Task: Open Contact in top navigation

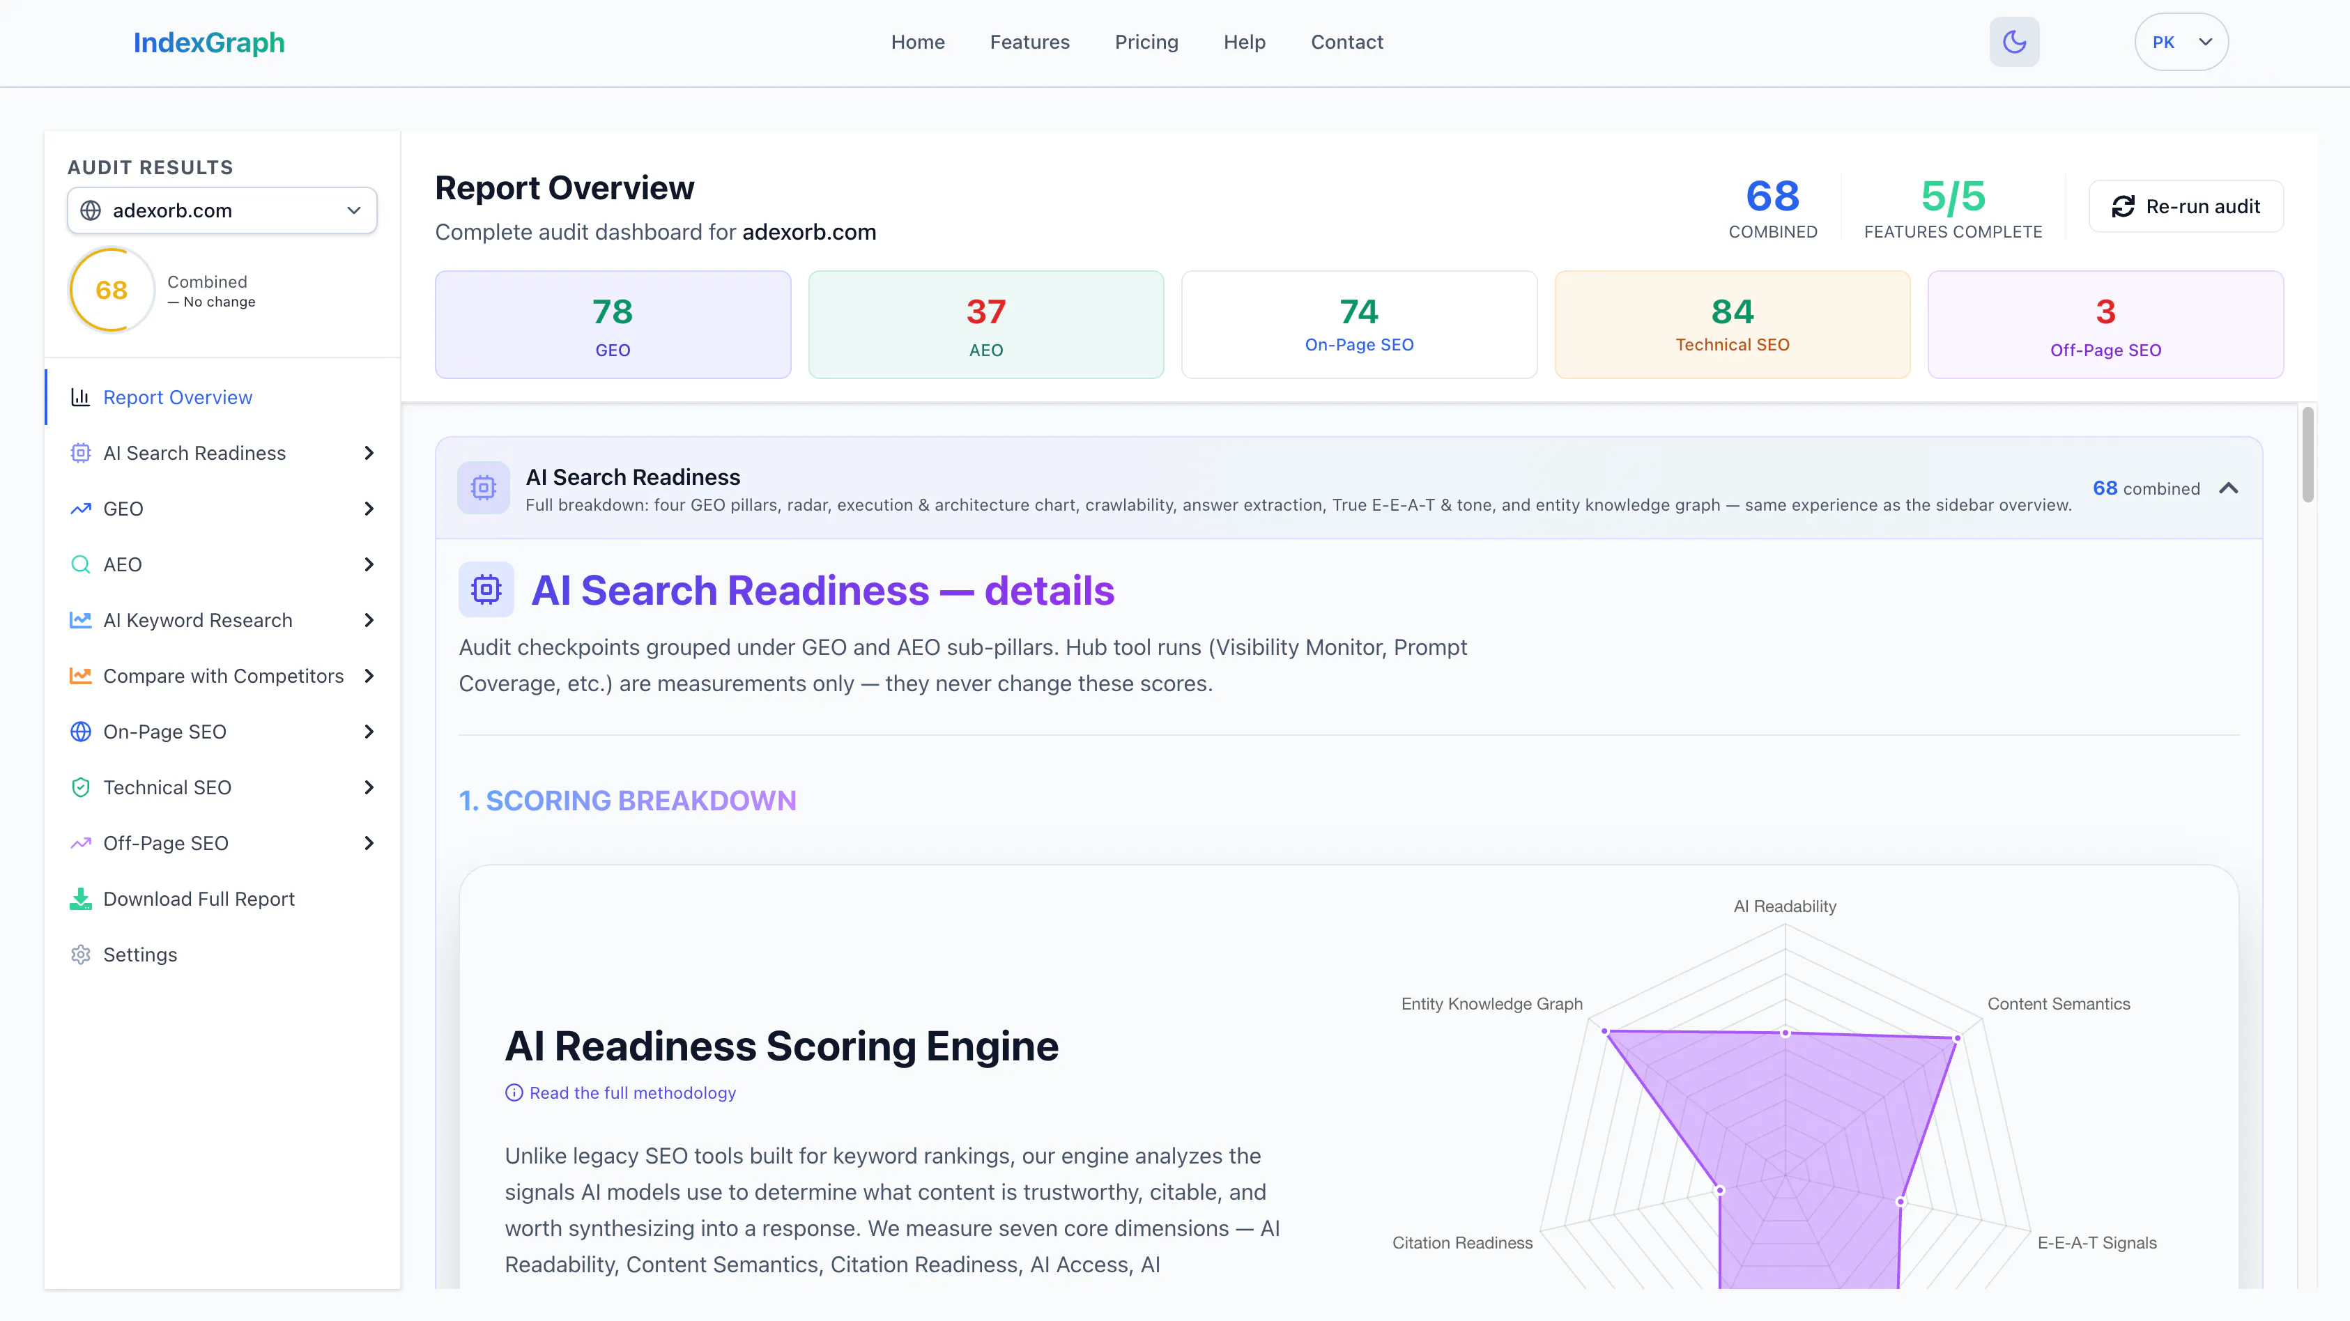Action: [x=1347, y=42]
